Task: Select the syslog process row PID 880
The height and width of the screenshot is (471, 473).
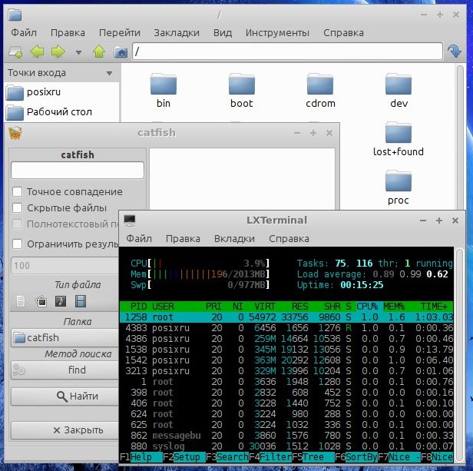Action: point(286,446)
